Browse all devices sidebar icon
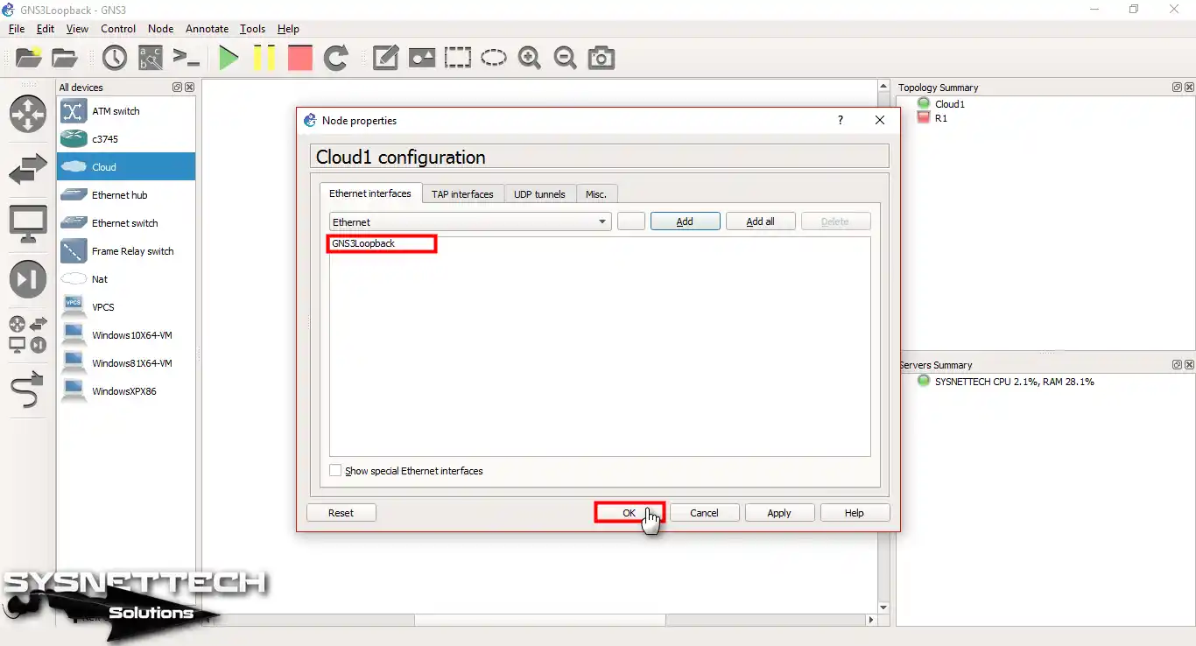This screenshot has width=1196, height=646. tap(28, 334)
